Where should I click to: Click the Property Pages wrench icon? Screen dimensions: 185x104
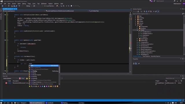click(139, 64)
